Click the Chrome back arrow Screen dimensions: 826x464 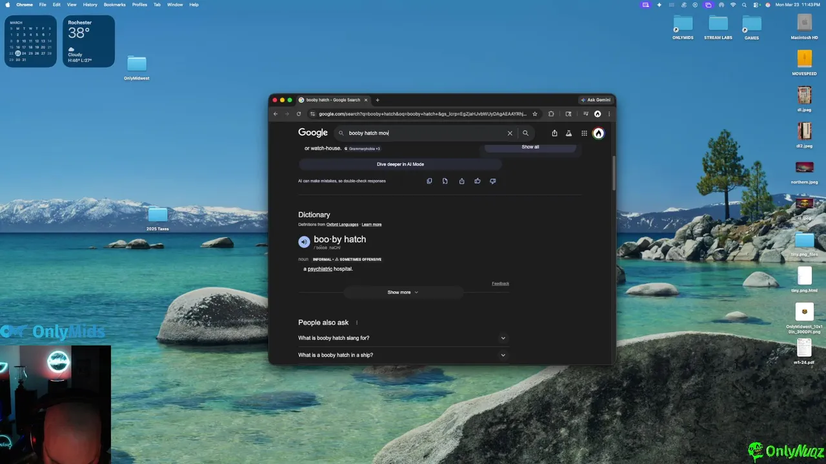[276, 114]
